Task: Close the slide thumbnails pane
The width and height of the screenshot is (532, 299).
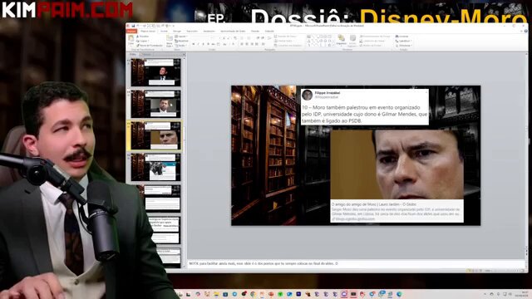Action: click(x=184, y=54)
